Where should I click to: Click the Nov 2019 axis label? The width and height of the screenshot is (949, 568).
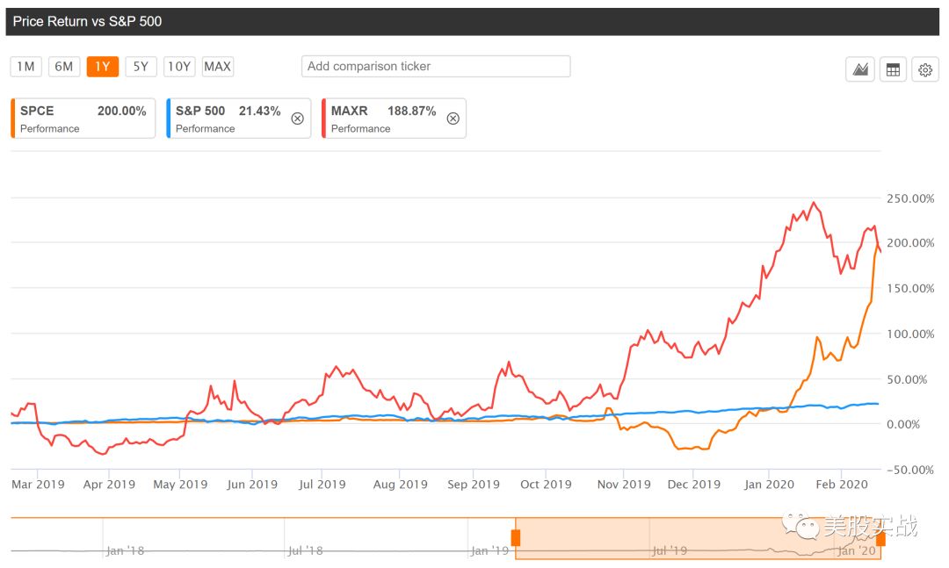[x=624, y=485]
